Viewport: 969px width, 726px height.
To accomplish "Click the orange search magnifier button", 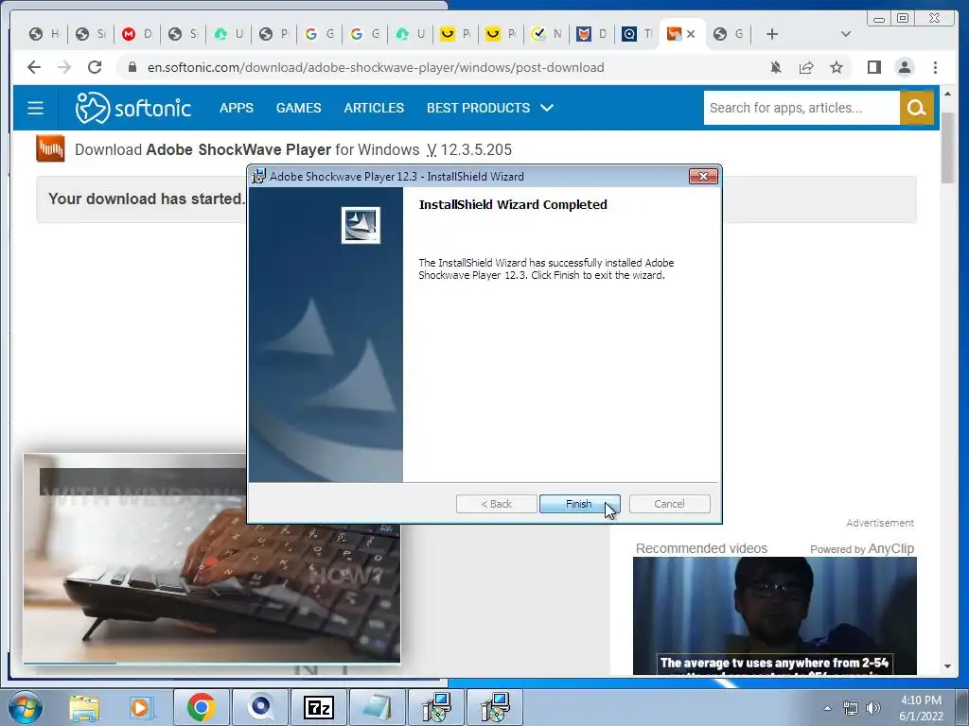I will pos(916,108).
